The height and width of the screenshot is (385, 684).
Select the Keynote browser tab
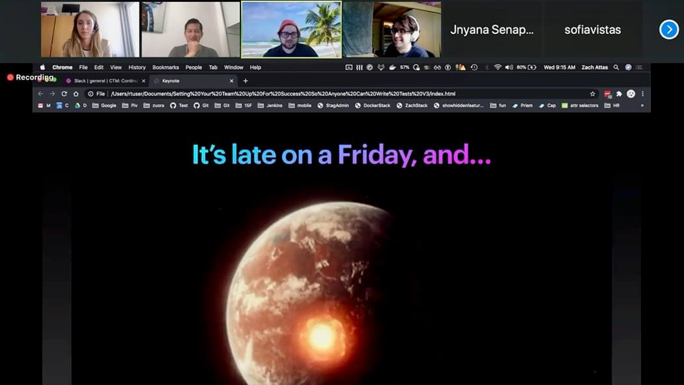pos(193,81)
